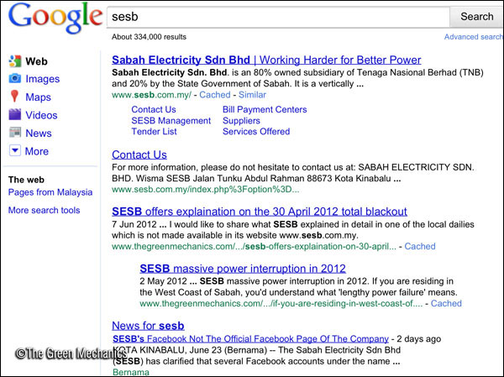Viewport: 504px width, 377px height.
Task: Click the Google logo
Action: 55,18
